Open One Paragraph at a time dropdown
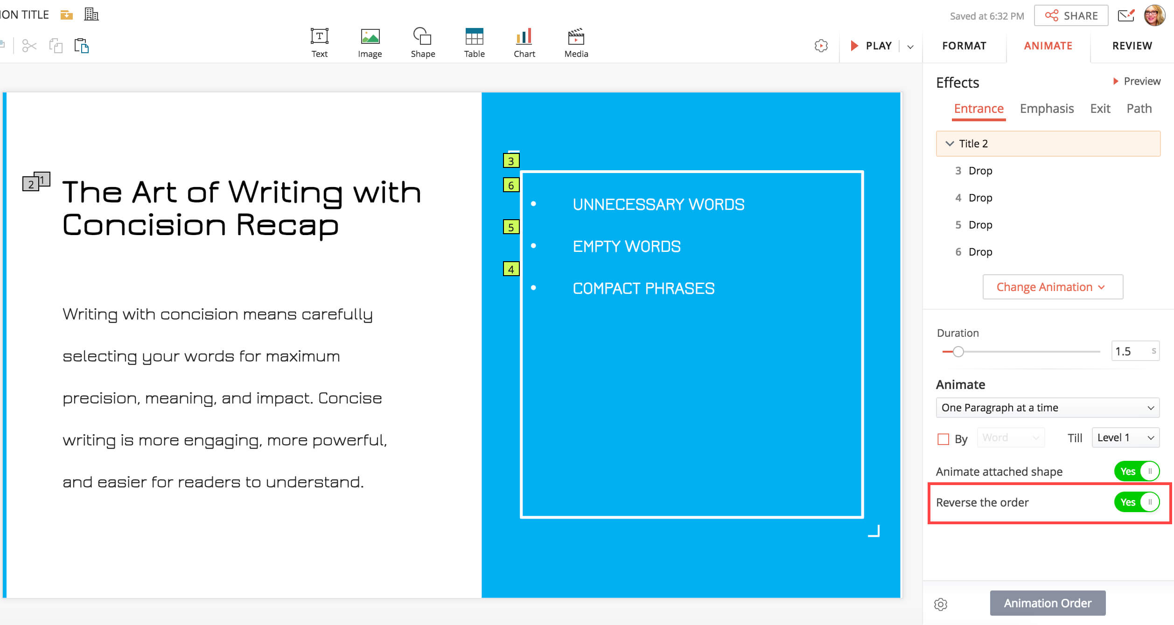This screenshot has width=1174, height=625. pyautogui.click(x=1047, y=408)
